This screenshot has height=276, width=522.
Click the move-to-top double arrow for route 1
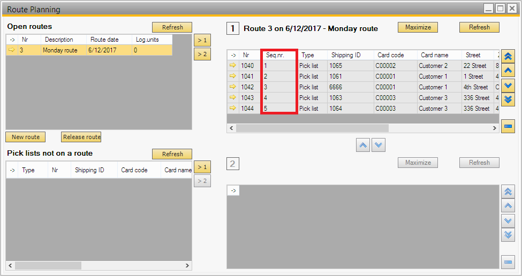coord(508,56)
